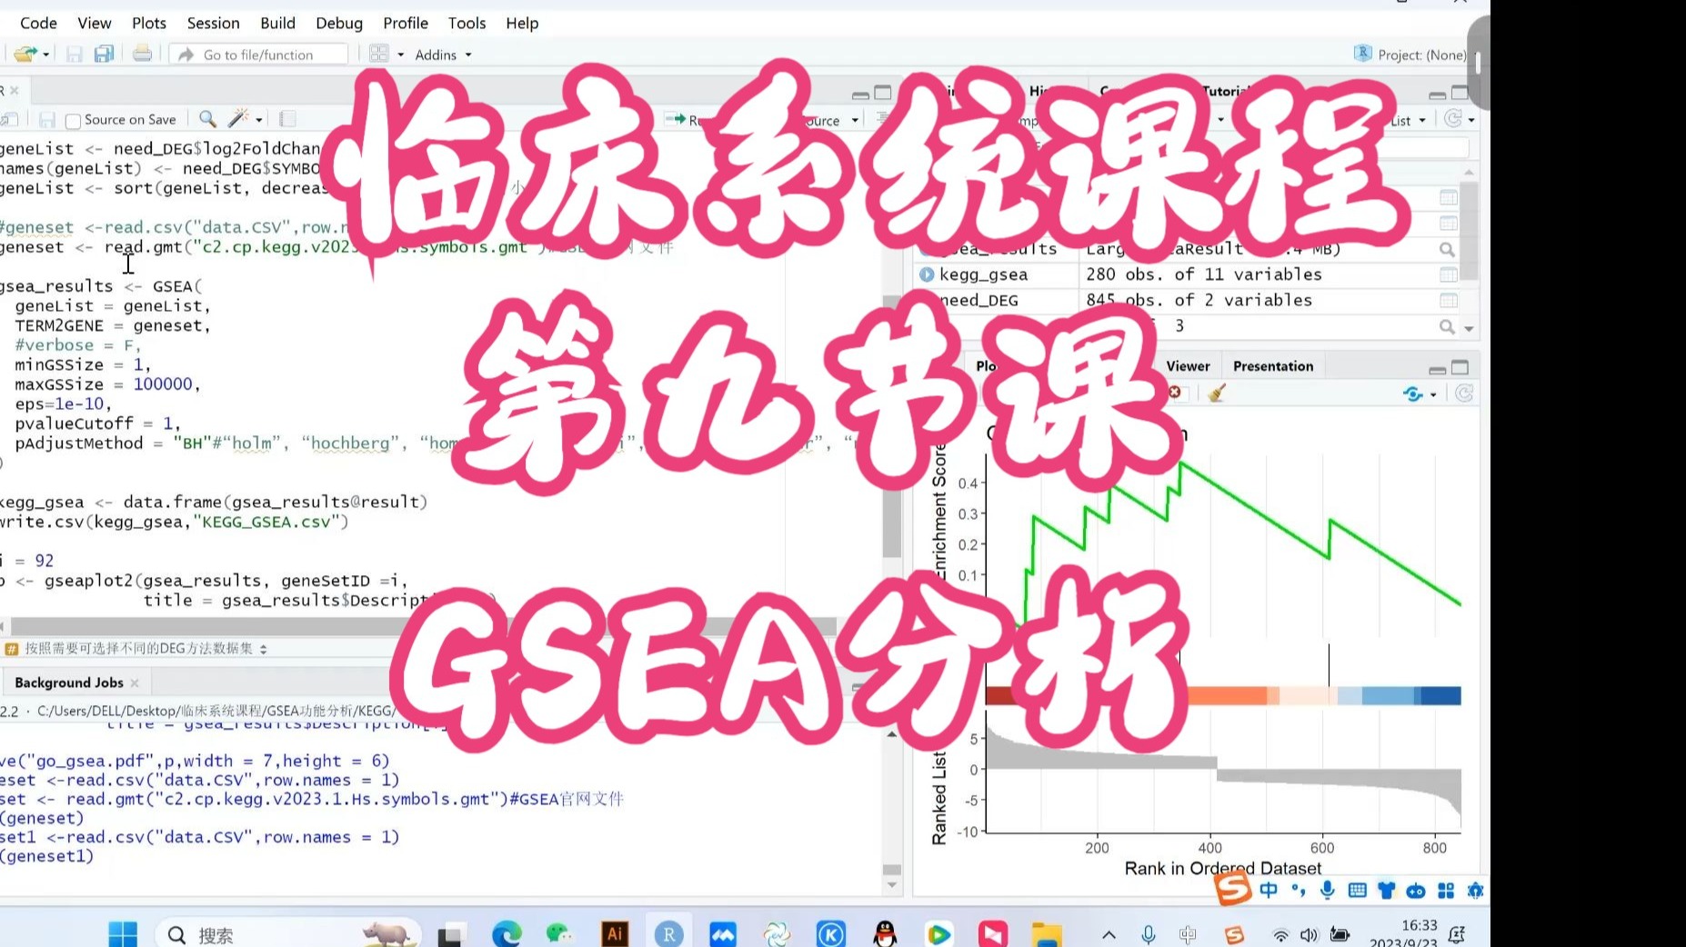Open the Session menu
Screen dimensions: 1686x947
(213, 23)
